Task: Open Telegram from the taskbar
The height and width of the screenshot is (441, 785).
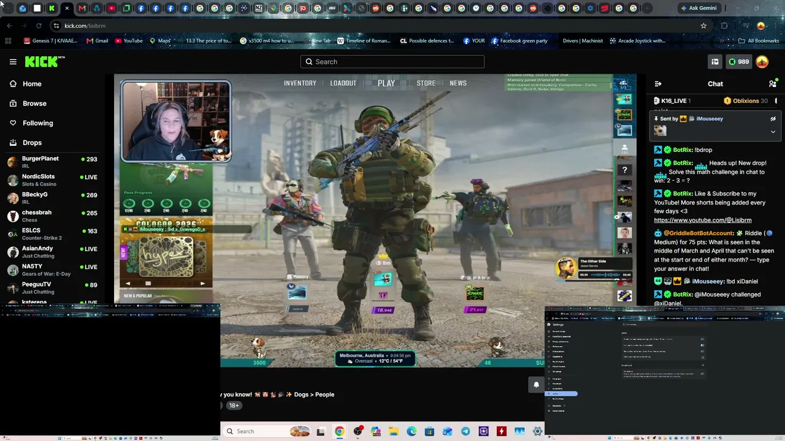Action: coord(465,431)
